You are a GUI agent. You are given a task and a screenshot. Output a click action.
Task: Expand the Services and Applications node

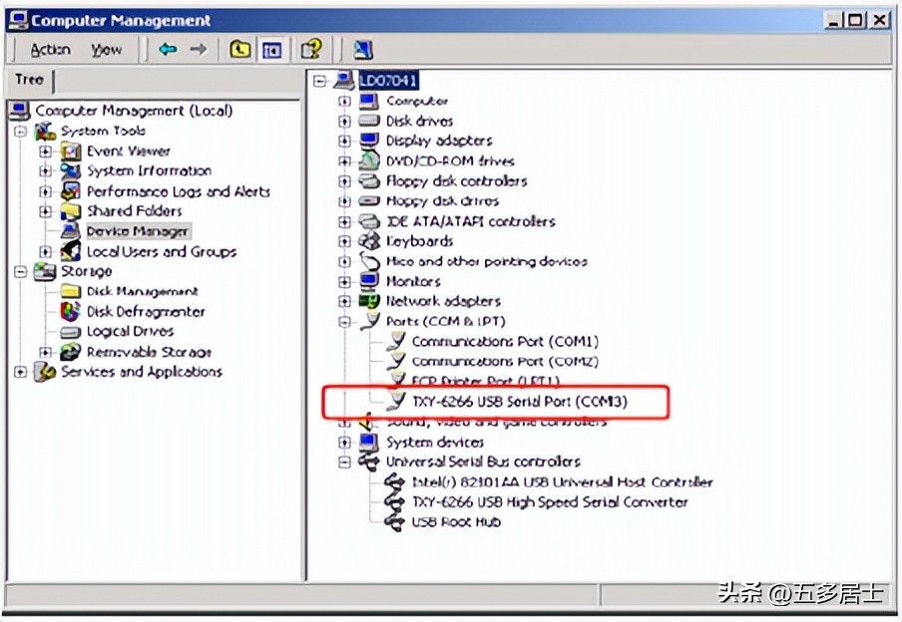pos(21,372)
